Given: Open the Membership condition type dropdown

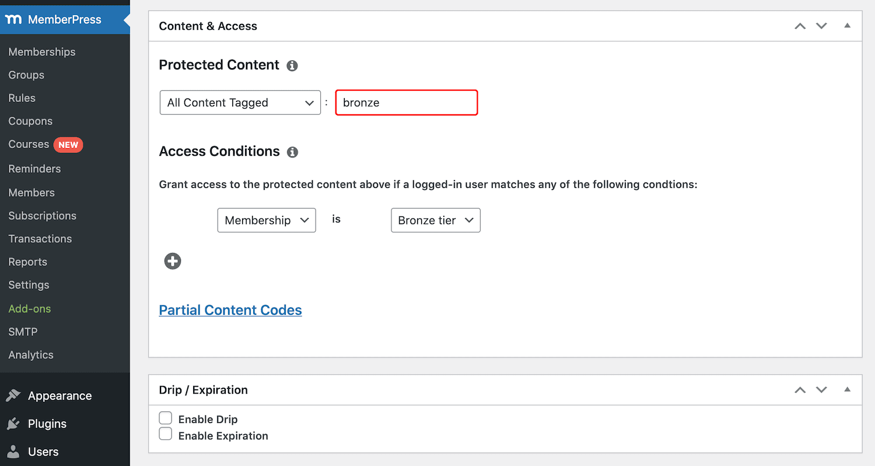Looking at the screenshot, I should (267, 220).
